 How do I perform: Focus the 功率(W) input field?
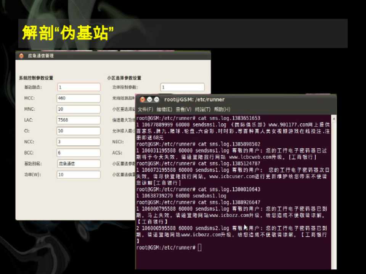pos(79,175)
